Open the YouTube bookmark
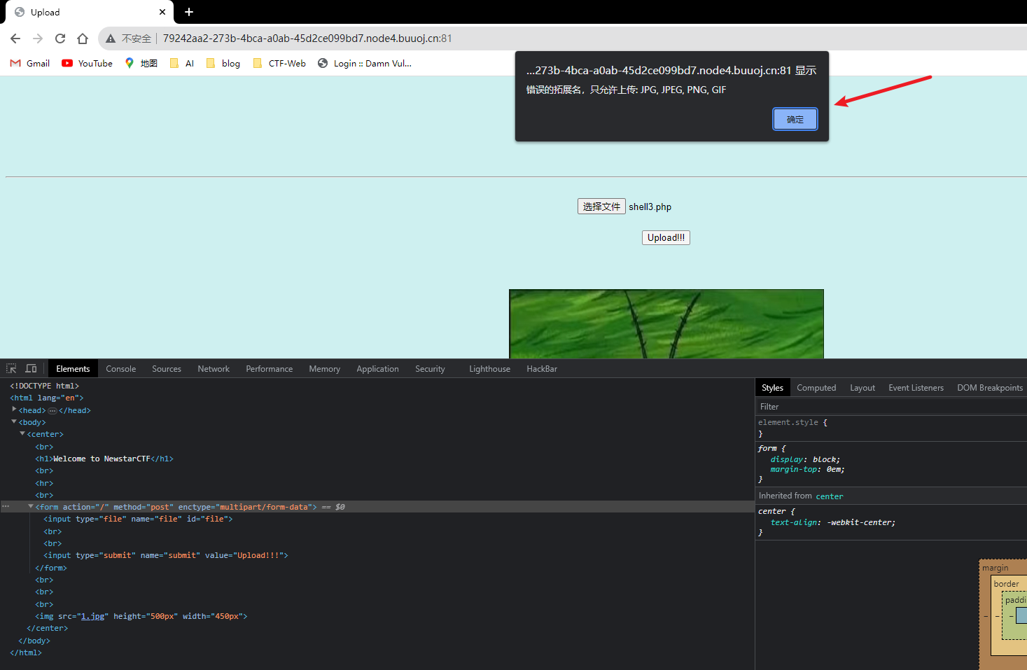 pos(88,63)
